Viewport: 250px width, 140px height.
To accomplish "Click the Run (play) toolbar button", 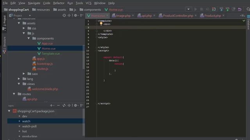I will click(195, 9).
